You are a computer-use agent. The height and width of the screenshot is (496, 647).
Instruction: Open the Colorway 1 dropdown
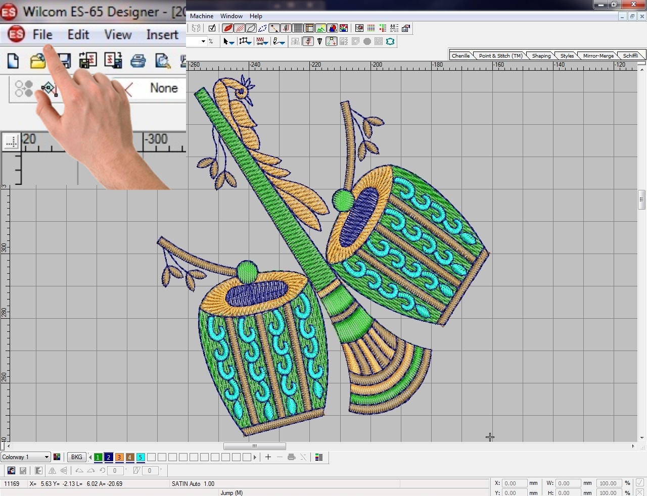(47, 457)
